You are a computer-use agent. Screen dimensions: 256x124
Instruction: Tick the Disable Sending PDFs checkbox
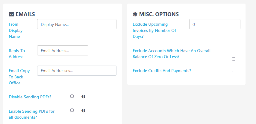72,96
